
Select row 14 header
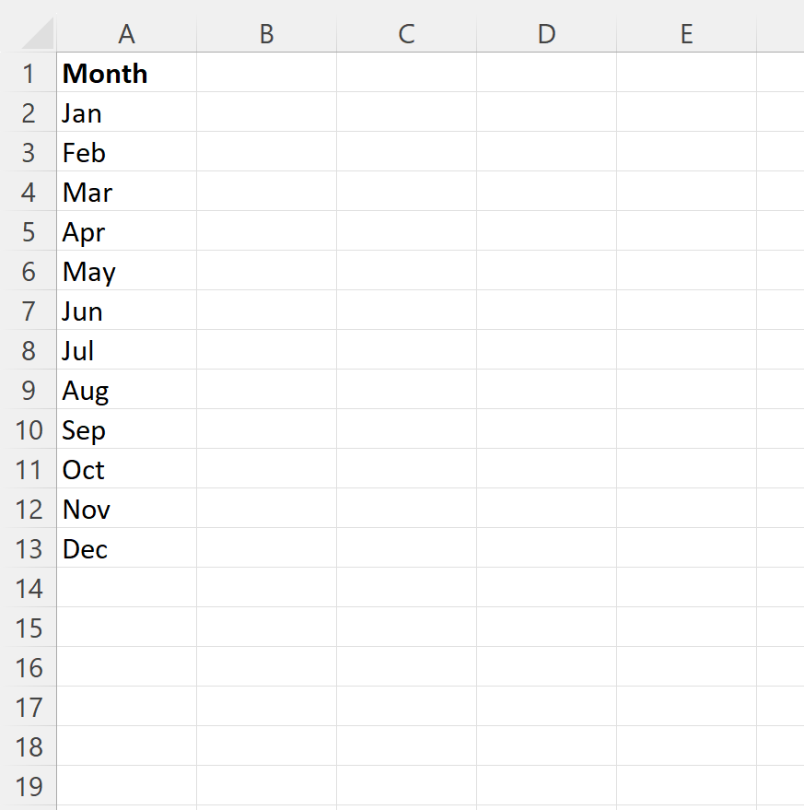(x=29, y=589)
